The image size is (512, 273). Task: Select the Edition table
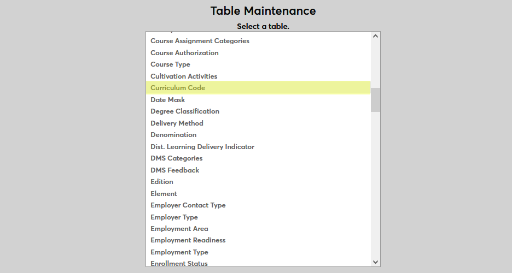tap(162, 182)
